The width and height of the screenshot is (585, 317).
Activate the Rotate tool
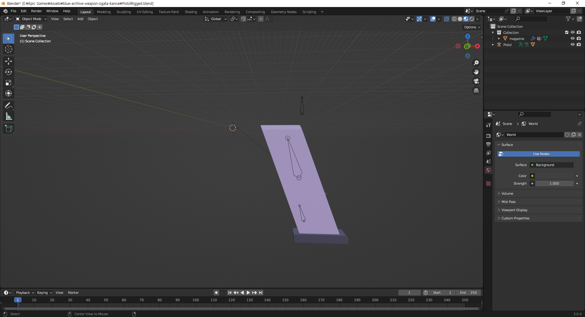[x=9, y=72]
